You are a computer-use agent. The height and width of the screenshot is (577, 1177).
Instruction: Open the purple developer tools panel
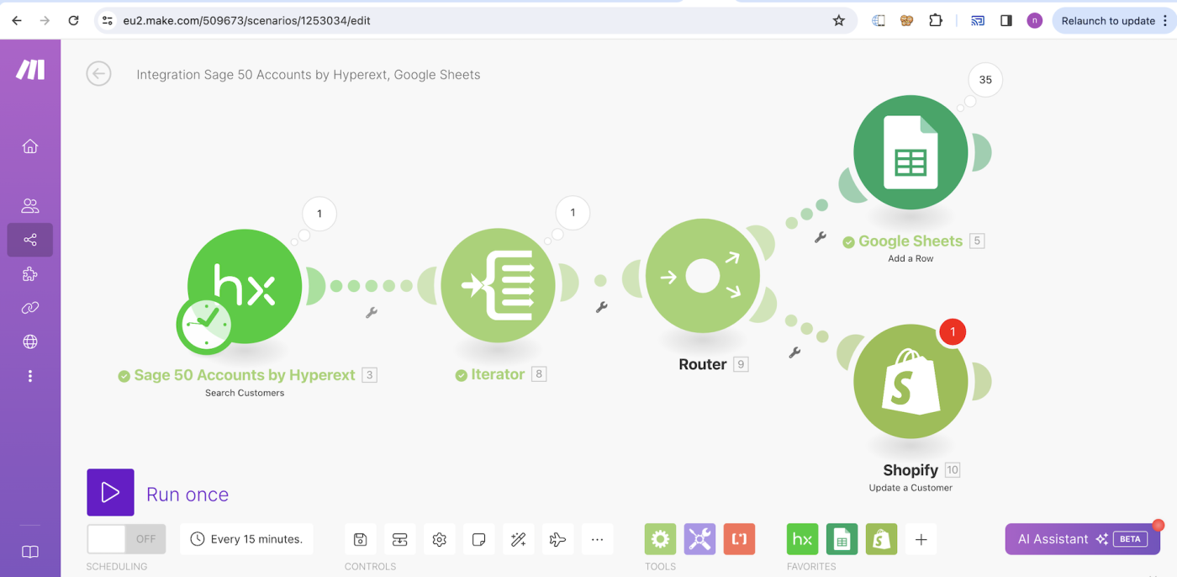[699, 539]
